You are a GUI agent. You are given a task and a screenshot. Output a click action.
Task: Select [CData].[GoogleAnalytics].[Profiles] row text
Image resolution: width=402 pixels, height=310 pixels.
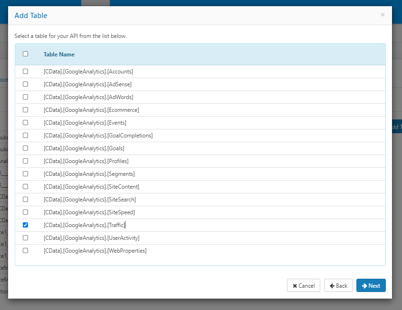click(x=86, y=161)
